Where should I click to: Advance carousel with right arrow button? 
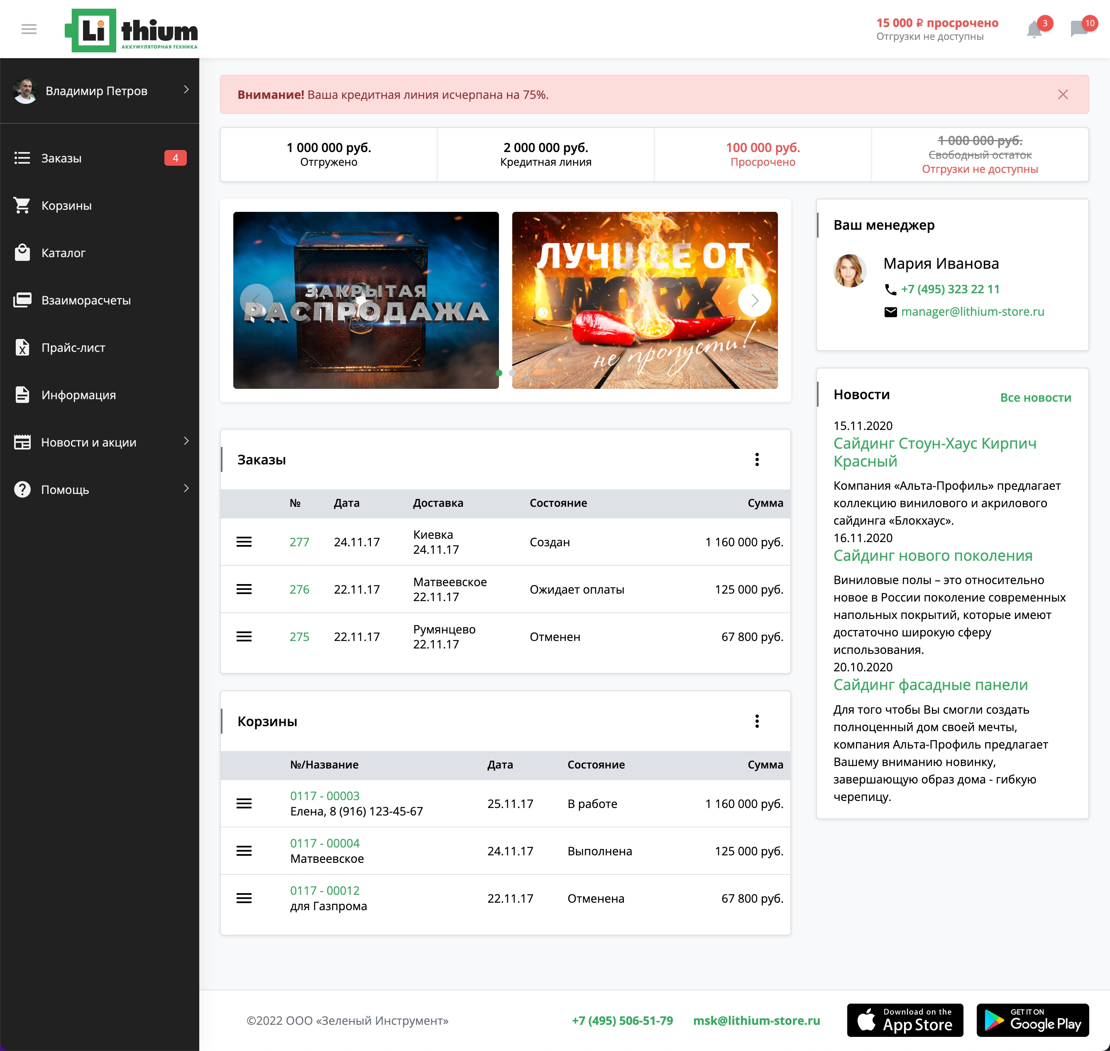(x=754, y=301)
